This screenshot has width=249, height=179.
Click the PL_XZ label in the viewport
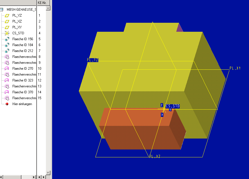tap(155, 156)
